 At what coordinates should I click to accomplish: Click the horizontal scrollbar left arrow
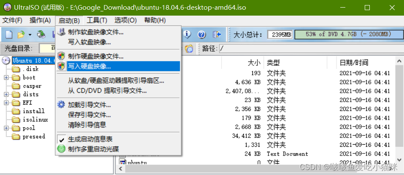click(x=121, y=169)
